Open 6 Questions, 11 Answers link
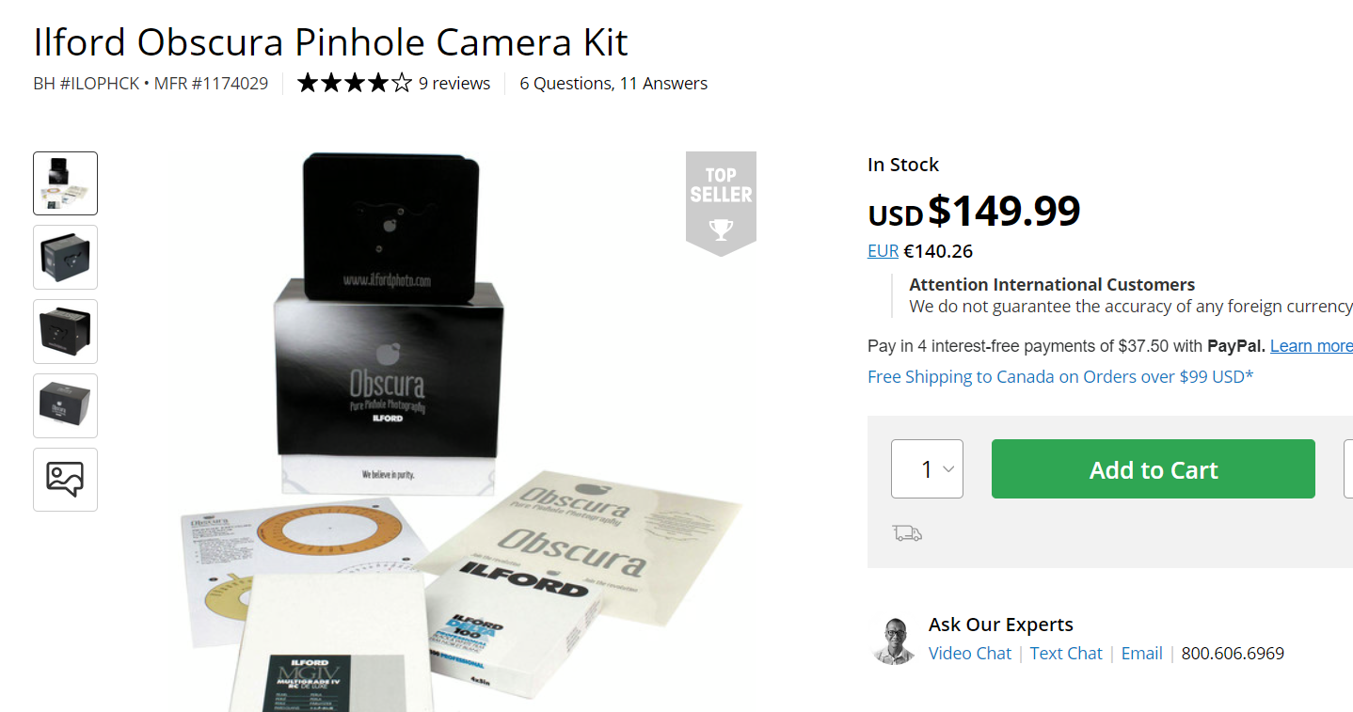 [x=613, y=84]
